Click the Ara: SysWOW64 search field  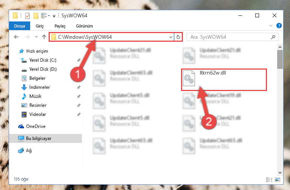[x=229, y=37]
